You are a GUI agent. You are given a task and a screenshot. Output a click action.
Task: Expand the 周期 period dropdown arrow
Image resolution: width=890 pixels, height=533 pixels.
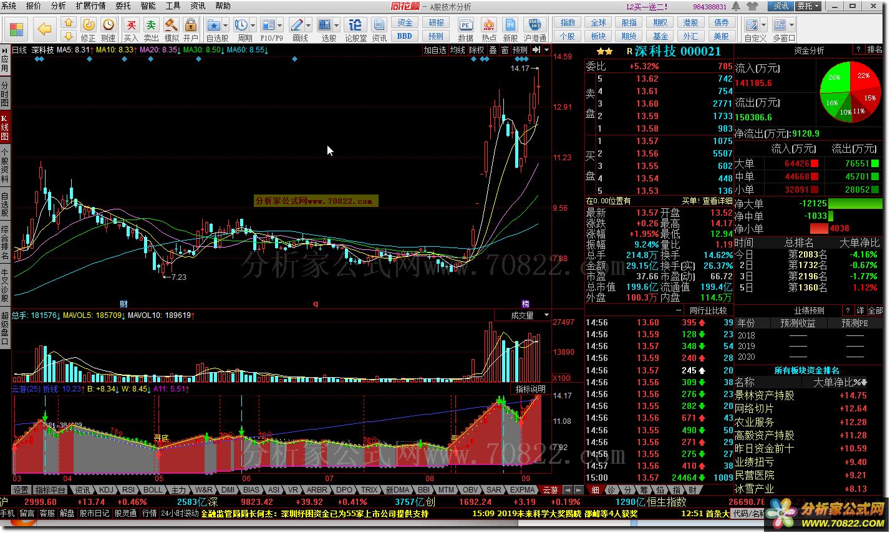tap(253, 26)
